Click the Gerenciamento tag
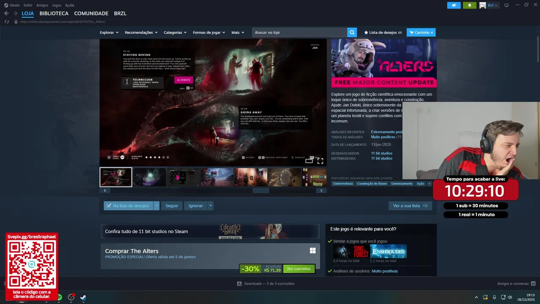 click(x=402, y=184)
